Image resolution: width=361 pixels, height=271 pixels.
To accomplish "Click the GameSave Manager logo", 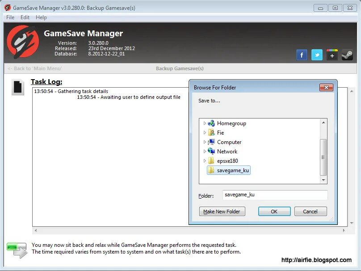I will (22, 40).
